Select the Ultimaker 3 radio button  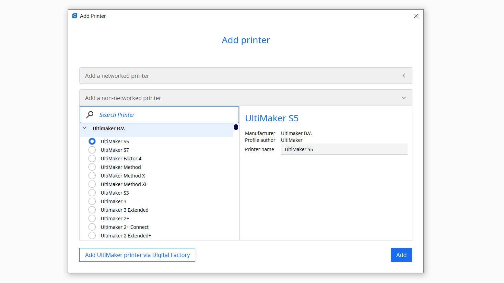click(92, 201)
